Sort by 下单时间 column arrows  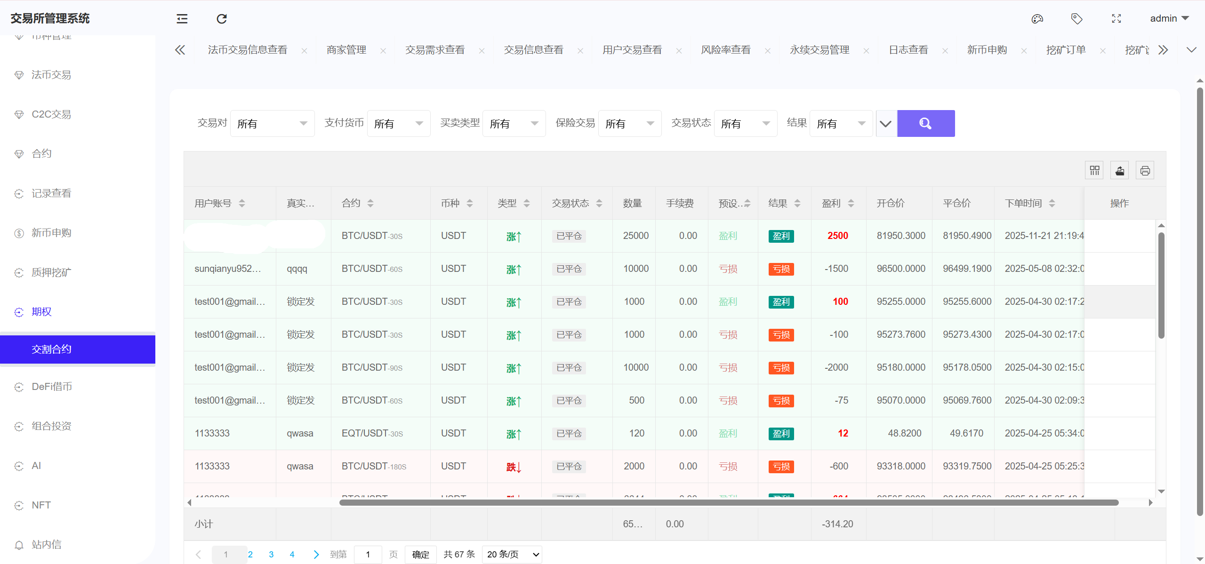pyautogui.click(x=1052, y=203)
